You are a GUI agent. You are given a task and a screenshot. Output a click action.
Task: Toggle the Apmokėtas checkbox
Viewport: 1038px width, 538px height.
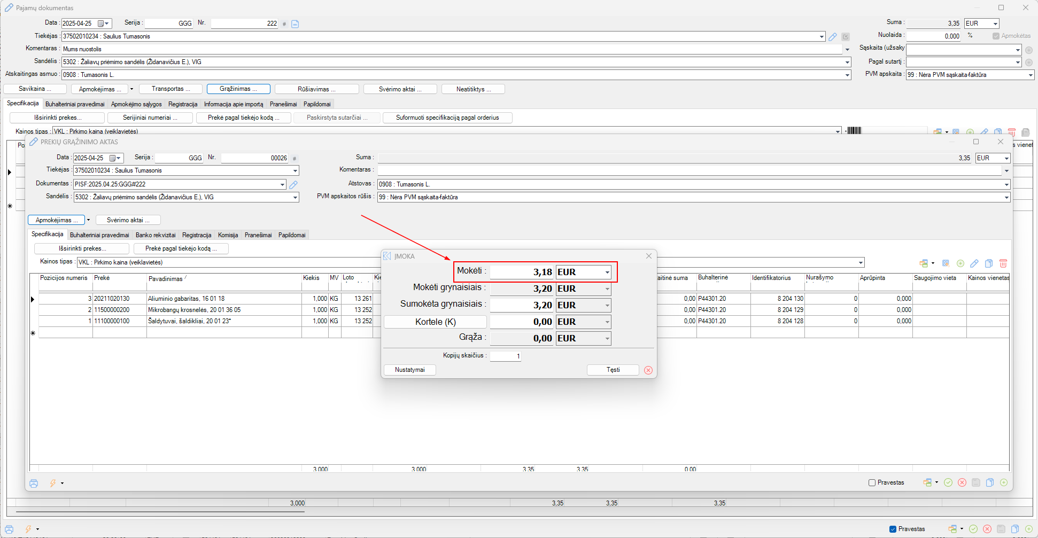[996, 36]
